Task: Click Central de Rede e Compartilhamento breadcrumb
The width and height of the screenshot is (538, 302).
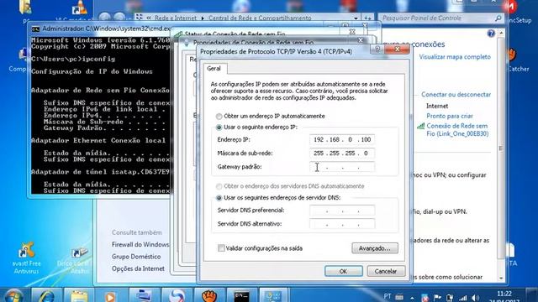Action: [x=260, y=18]
